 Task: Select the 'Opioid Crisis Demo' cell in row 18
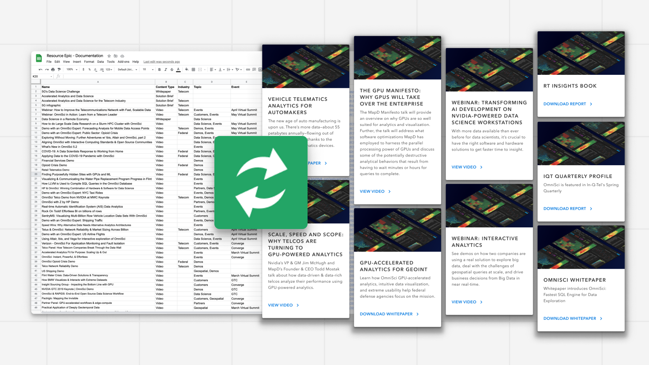point(98,165)
